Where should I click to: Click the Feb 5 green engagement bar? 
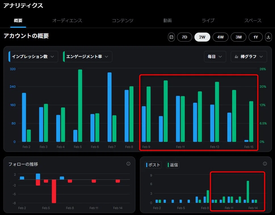[x=80, y=106]
